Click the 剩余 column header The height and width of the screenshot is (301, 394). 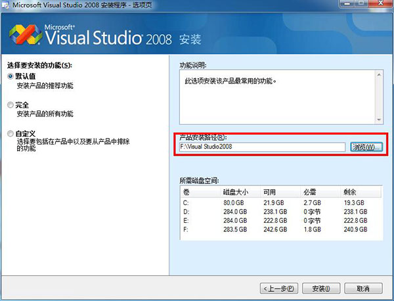tap(350, 193)
